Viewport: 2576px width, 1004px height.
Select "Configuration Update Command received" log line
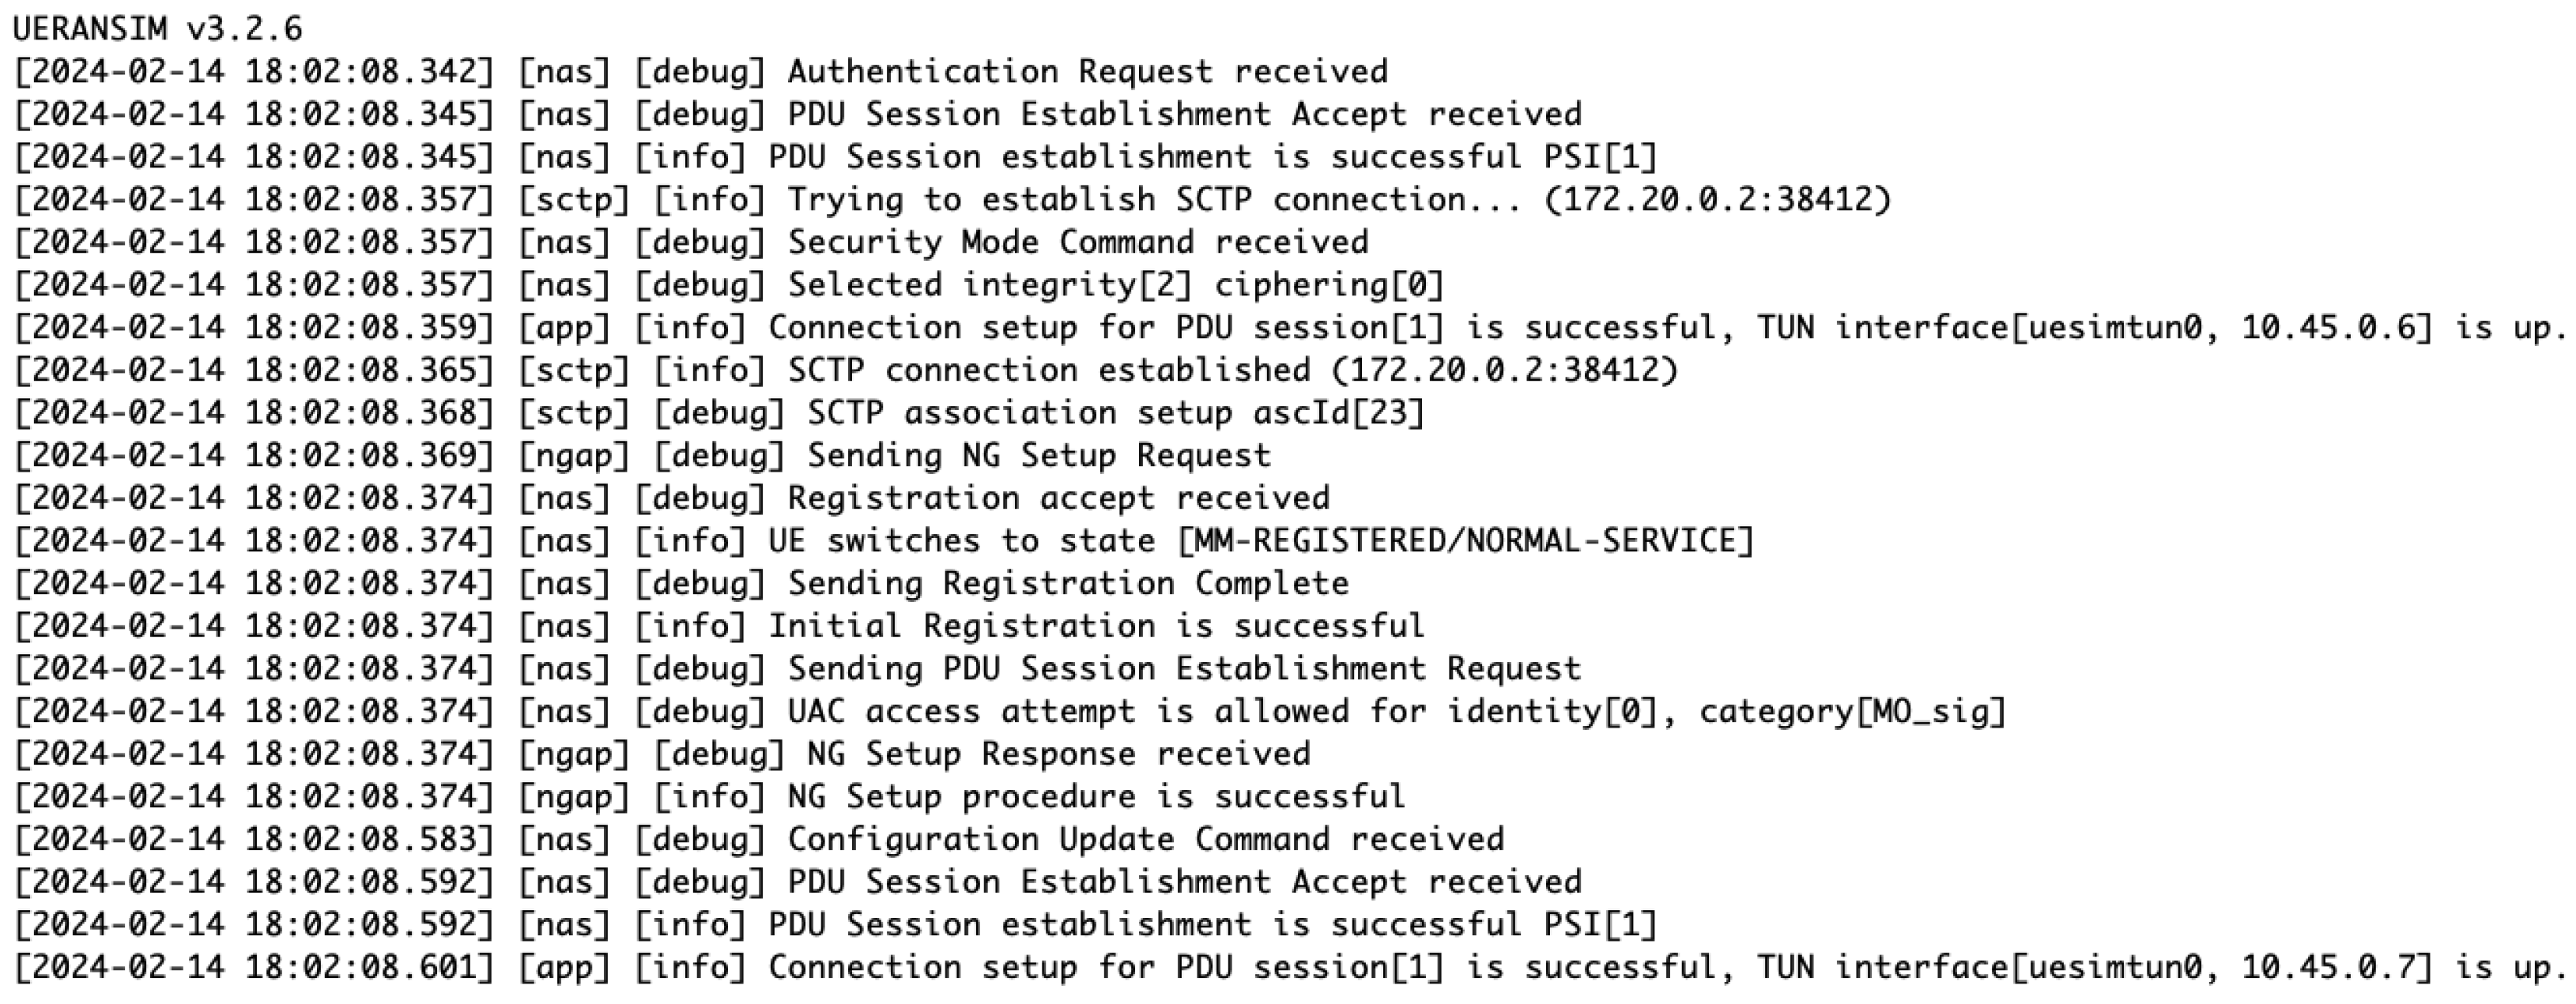pyautogui.click(x=1145, y=840)
